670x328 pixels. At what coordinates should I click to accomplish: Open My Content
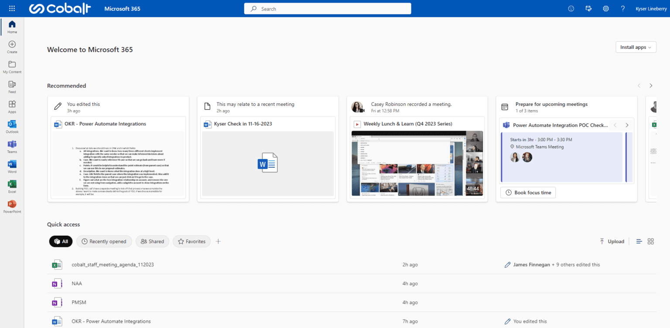pyautogui.click(x=12, y=67)
